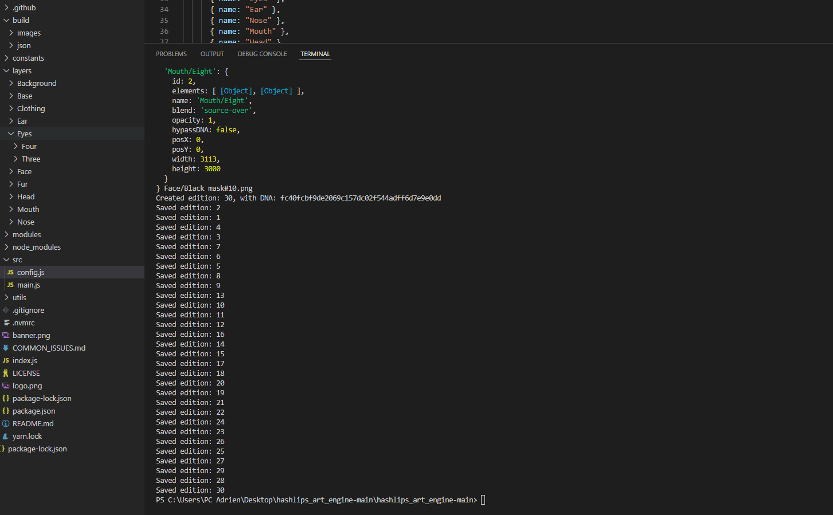Viewport: 833px width, 515px height.
Task: Click the info icon beside README.md
Action: coord(6,423)
